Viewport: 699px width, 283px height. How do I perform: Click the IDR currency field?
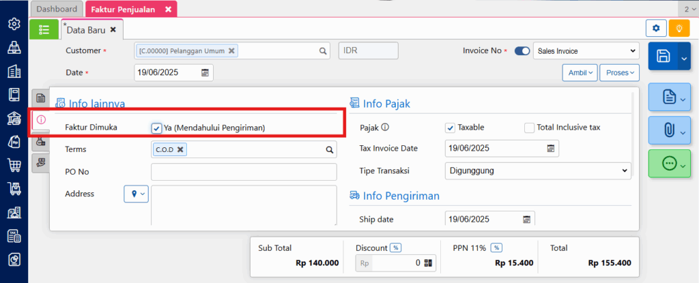[x=368, y=51]
